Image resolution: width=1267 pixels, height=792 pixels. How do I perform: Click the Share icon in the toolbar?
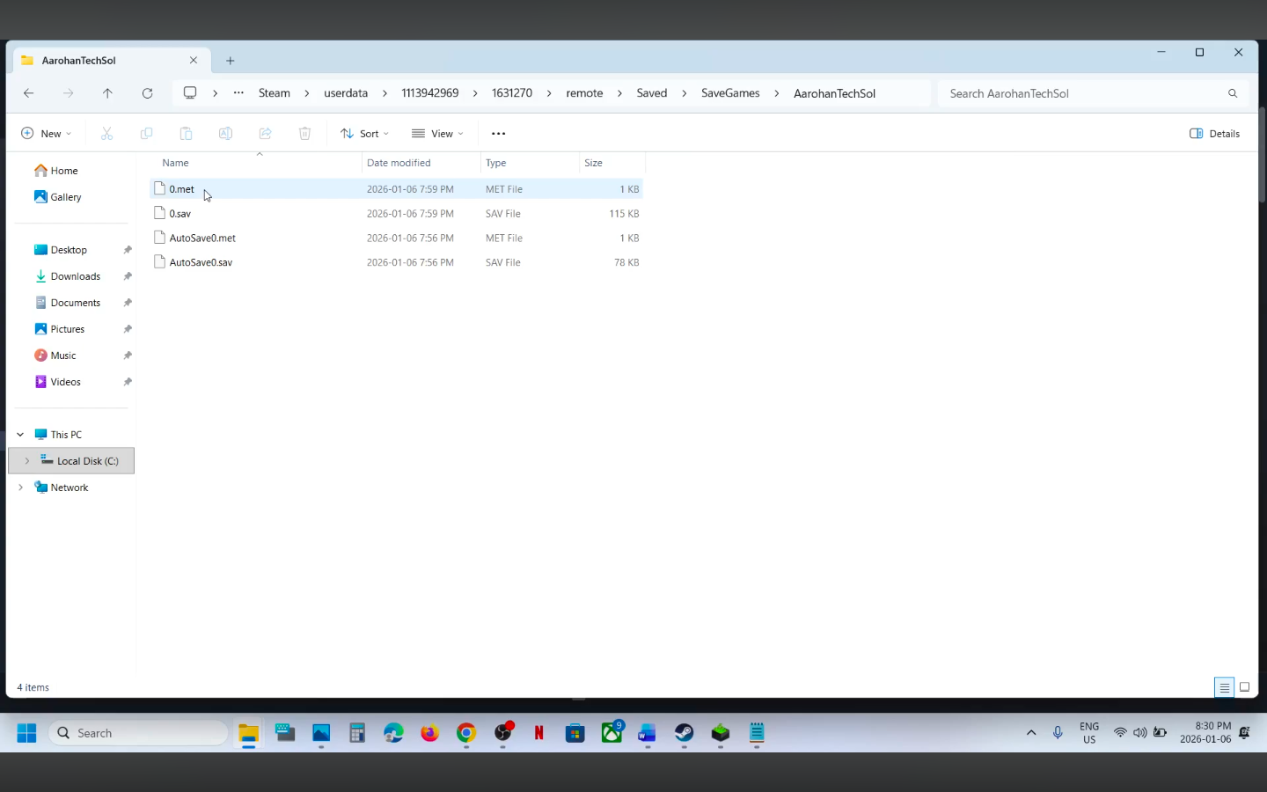point(265,133)
